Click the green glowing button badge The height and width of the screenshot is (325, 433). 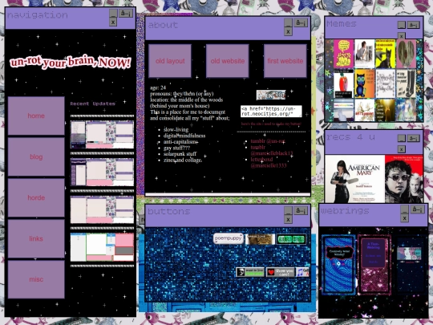tap(291, 239)
